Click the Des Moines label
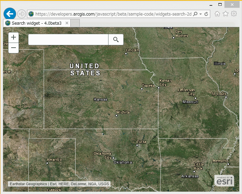The width and height of the screenshot is (242, 194). 181,33
